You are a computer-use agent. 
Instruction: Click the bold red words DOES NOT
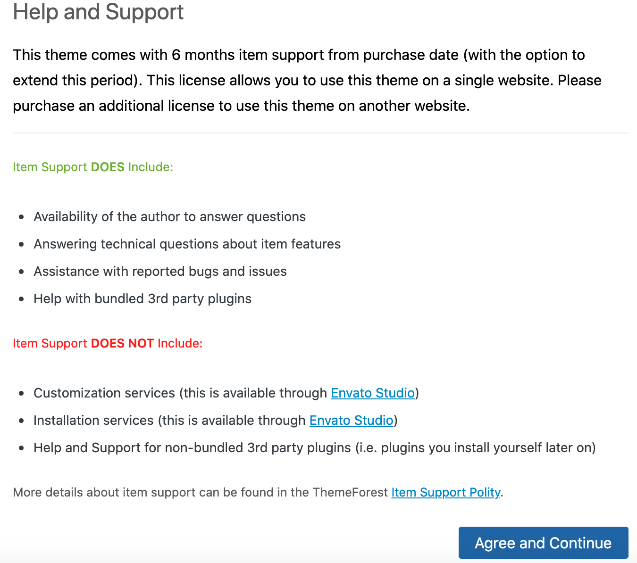(122, 343)
